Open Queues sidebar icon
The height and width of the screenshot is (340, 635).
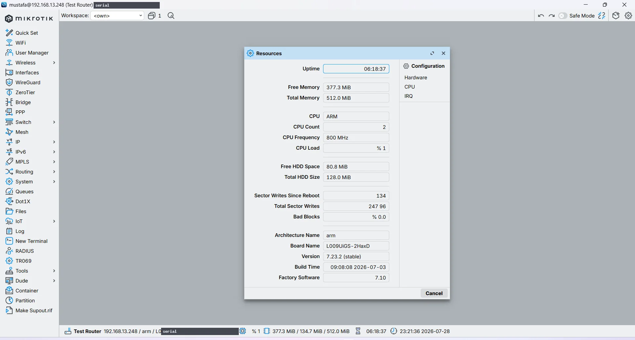click(9, 191)
